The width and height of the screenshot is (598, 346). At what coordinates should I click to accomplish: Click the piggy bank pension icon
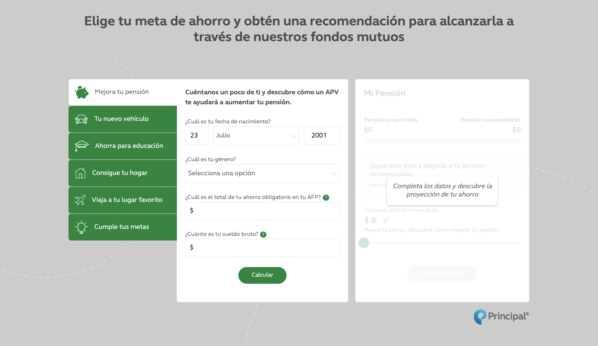point(82,92)
